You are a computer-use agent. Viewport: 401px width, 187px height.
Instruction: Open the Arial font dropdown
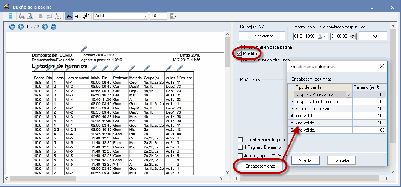tap(146, 16)
